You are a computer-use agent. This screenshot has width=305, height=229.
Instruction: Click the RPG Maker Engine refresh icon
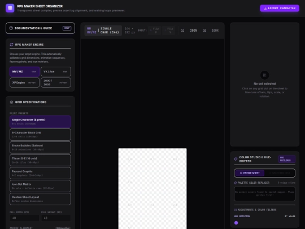[x=11, y=45]
